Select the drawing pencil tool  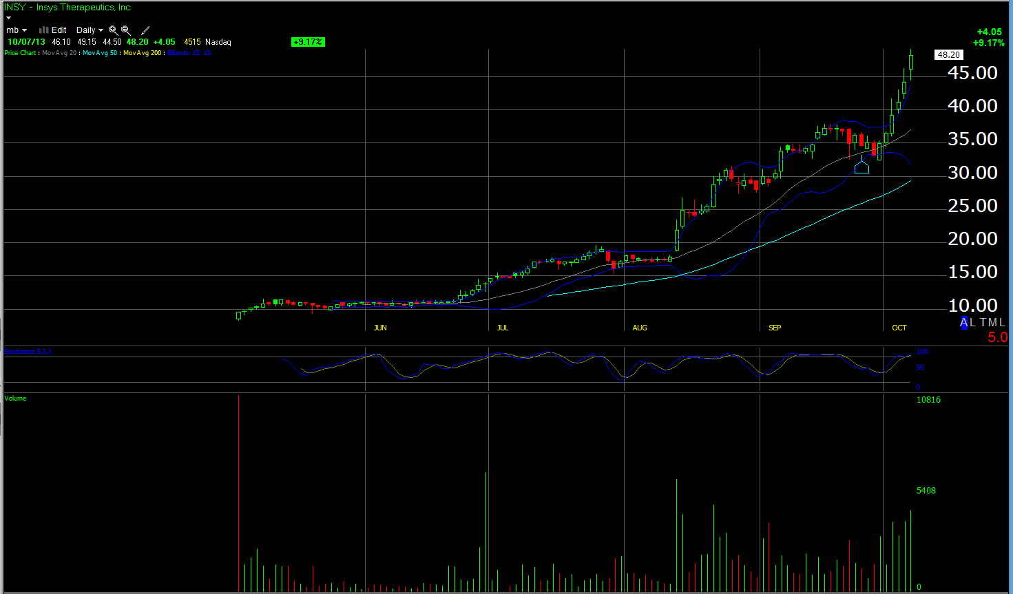(x=145, y=30)
